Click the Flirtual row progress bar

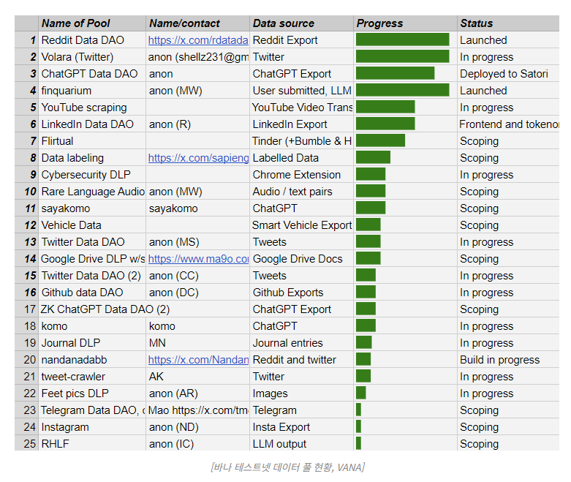click(380, 141)
